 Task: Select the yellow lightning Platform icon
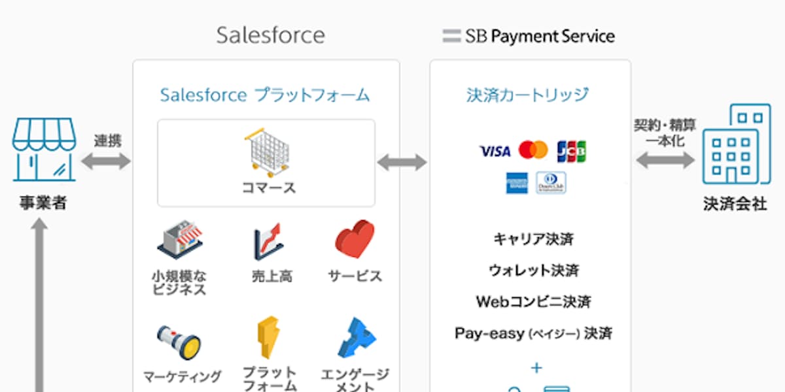click(269, 338)
